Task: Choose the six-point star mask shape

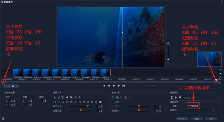Action: (71, 102)
